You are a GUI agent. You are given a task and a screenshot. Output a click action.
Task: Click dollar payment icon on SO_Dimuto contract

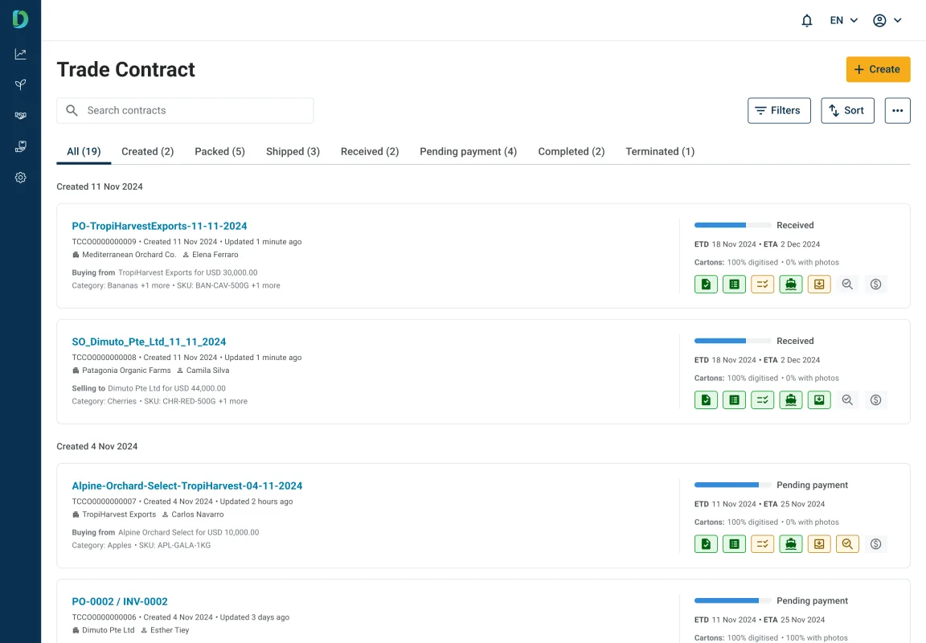pyautogui.click(x=875, y=399)
